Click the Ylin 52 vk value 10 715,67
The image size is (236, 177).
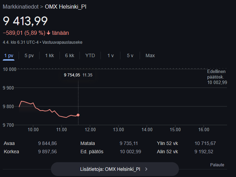click(x=205, y=143)
